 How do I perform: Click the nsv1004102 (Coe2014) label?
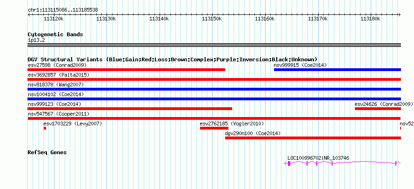point(56,94)
